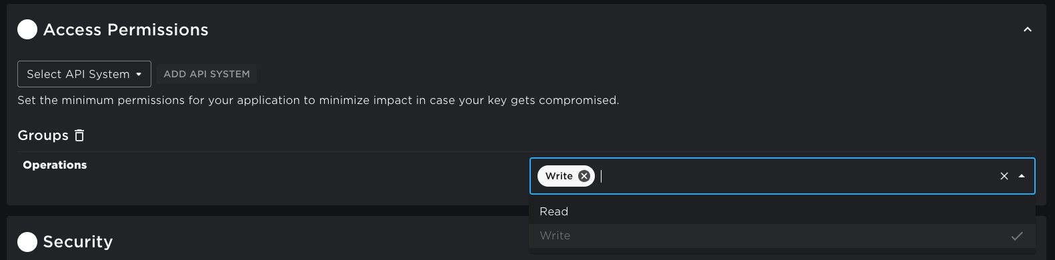The width and height of the screenshot is (1055, 260).
Task: Click the Operations row label
Action: tap(55, 165)
